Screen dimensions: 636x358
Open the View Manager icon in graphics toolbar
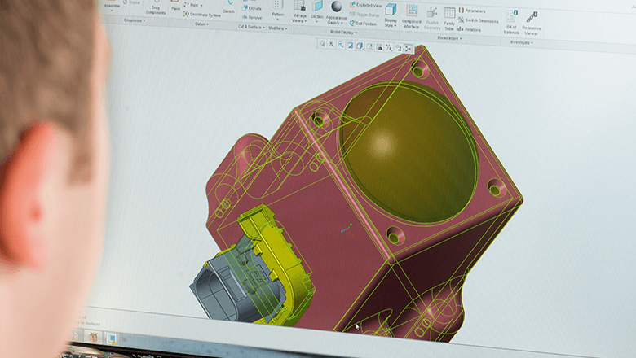tap(379, 47)
